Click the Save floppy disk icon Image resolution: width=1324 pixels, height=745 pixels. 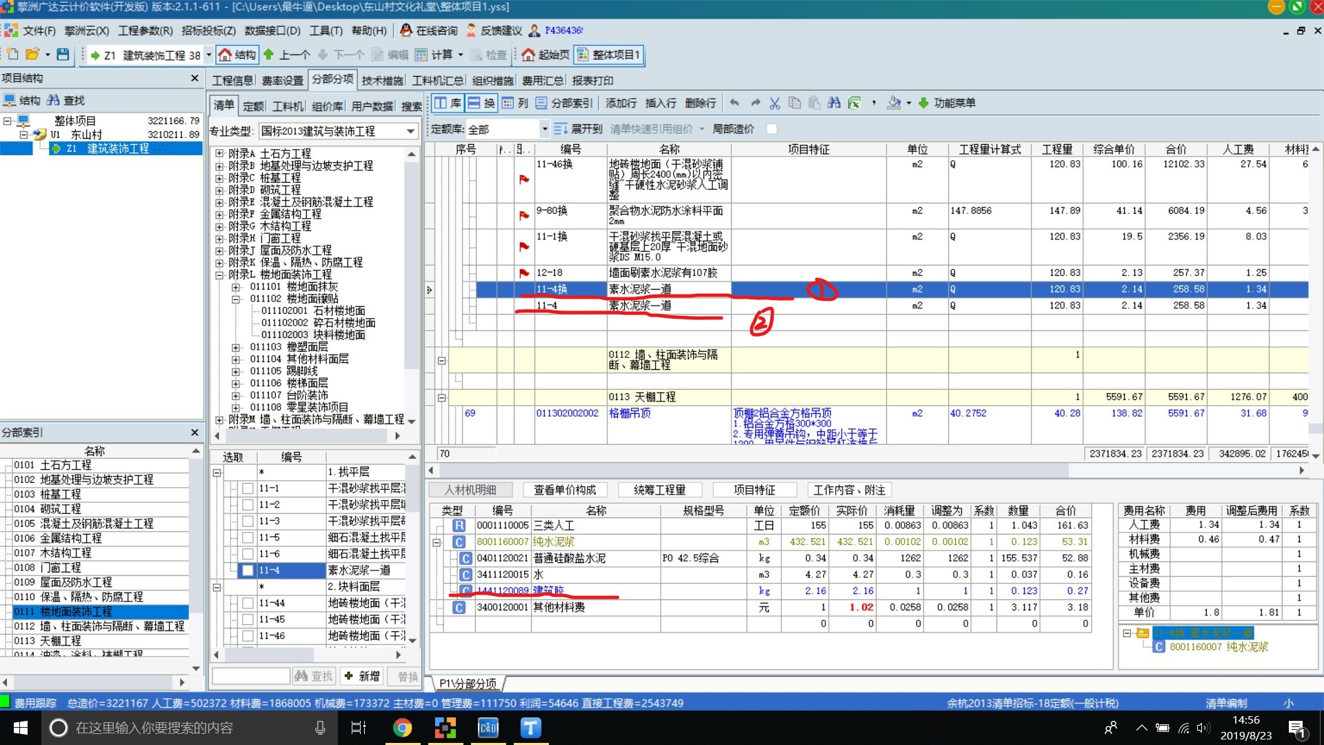(x=63, y=54)
